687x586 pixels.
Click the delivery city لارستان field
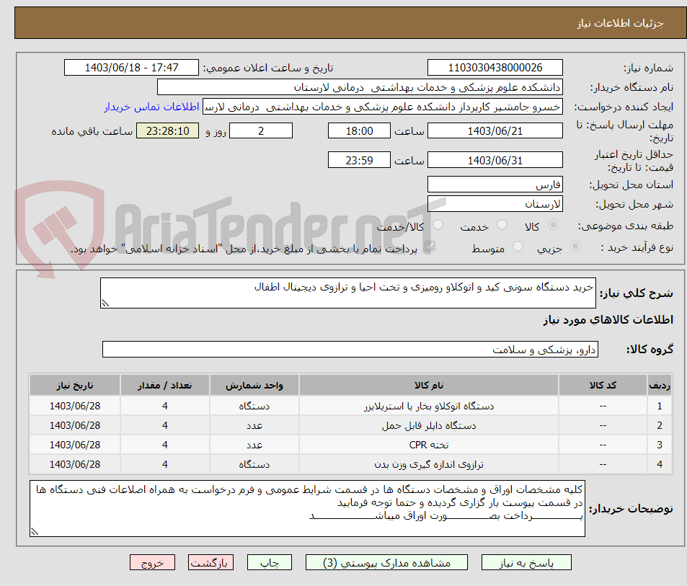click(x=495, y=204)
